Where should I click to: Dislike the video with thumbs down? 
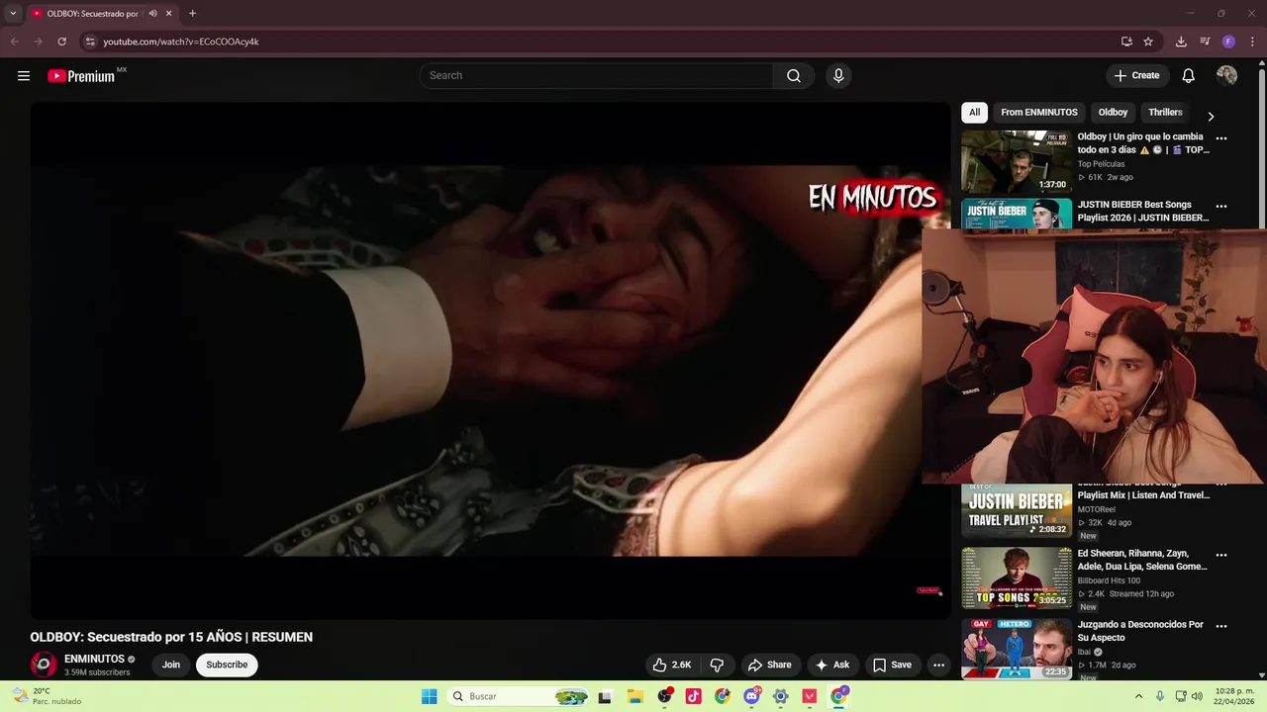(x=717, y=665)
